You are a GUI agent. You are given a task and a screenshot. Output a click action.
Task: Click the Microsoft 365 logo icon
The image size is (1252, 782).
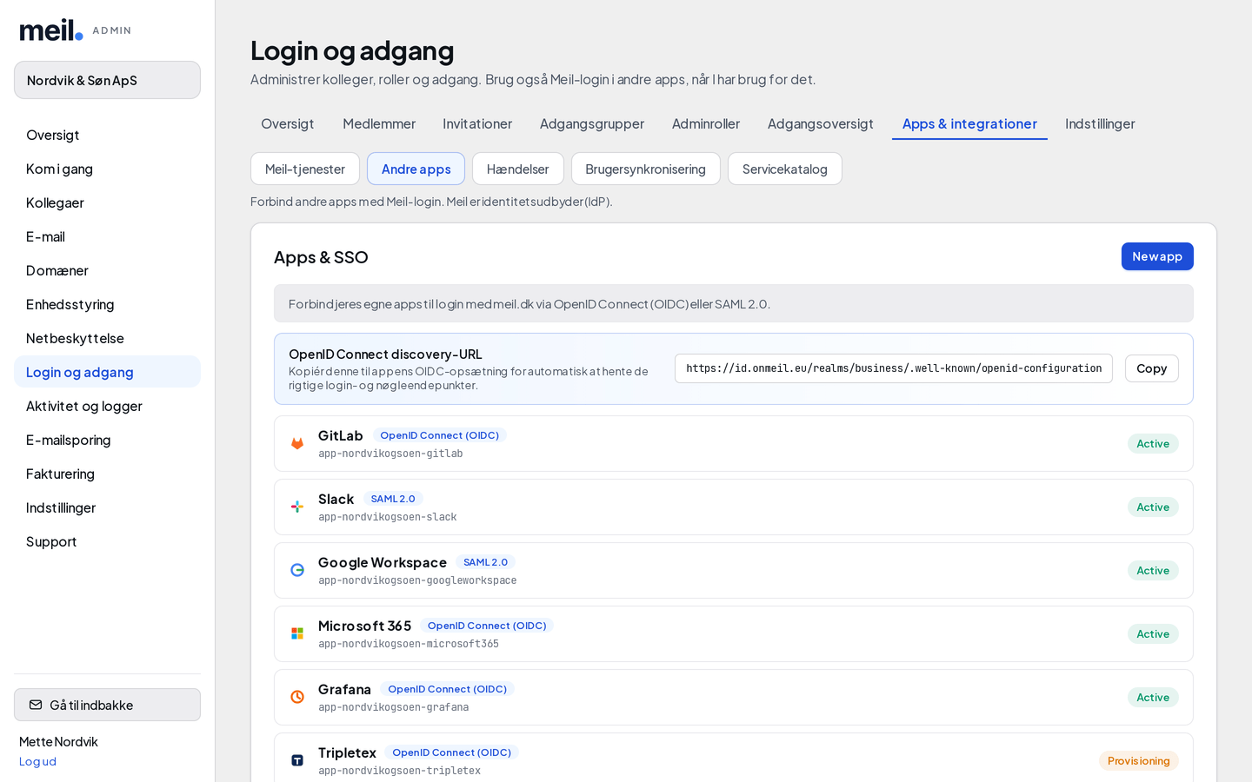[x=297, y=634]
